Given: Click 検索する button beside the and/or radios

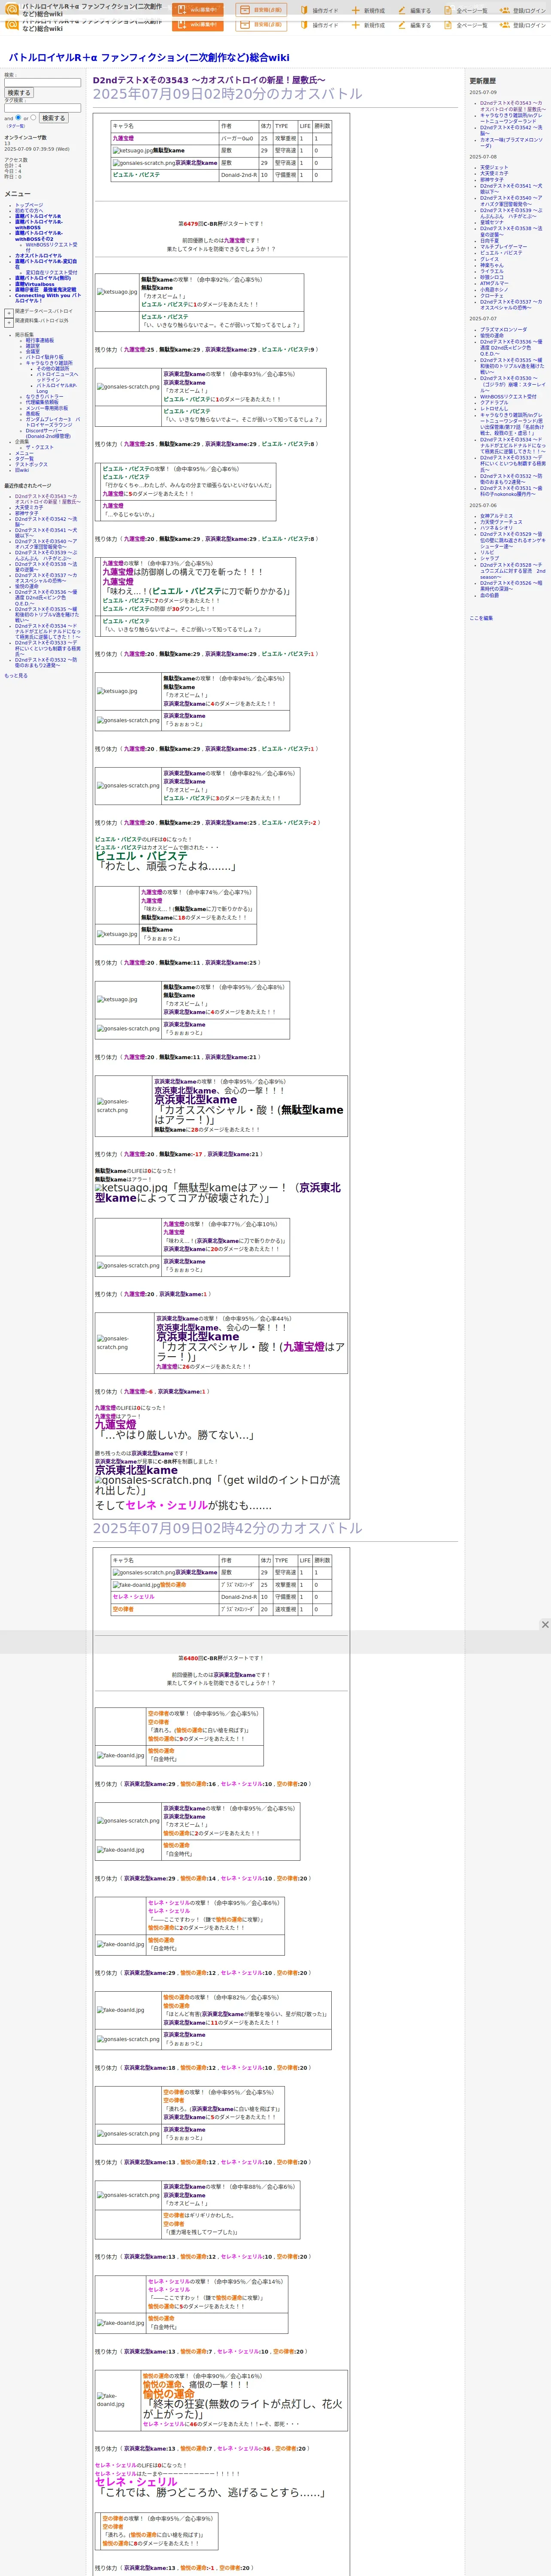Looking at the screenshot, I should point(54,118).
